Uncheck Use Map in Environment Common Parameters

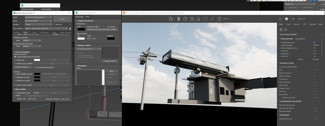[x=108, y=27]
